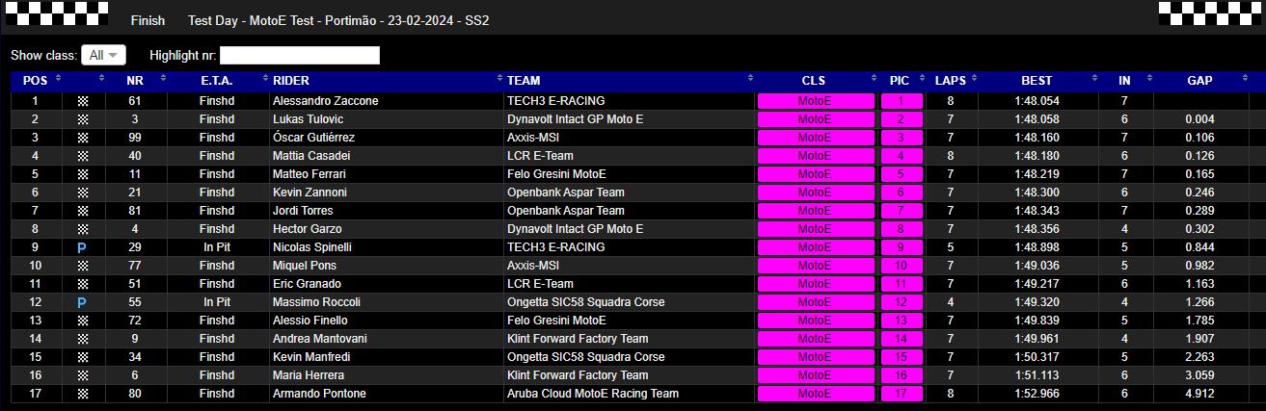Click Felo Gresini MotoE team for Alessio Finello
1266x411 pixels.
[557, 321]
